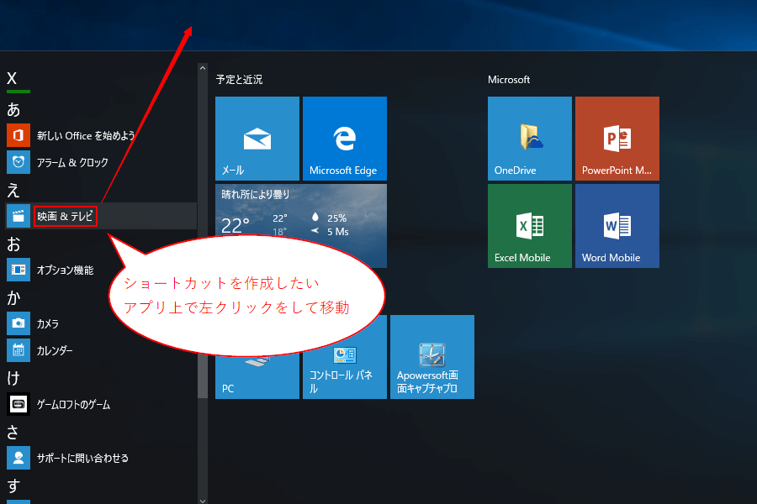Click the アラーム & クロック label
The width and height of the screenshot is (757, 504).
[72, 162]
